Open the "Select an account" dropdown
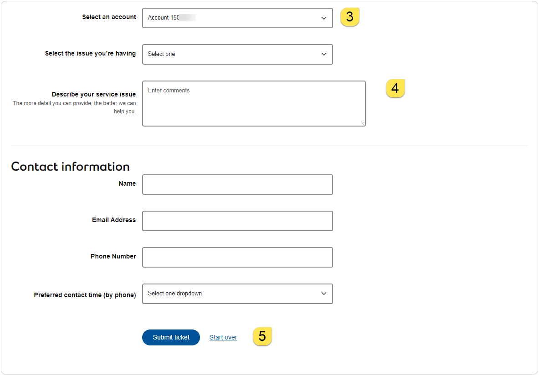This screenshot has height=375, width=539. tap(237, 18)
